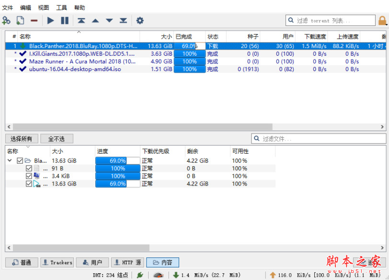Switch to the Trackers tab
The width and height of the screenshot is (389, 280).
coord(57,262)
